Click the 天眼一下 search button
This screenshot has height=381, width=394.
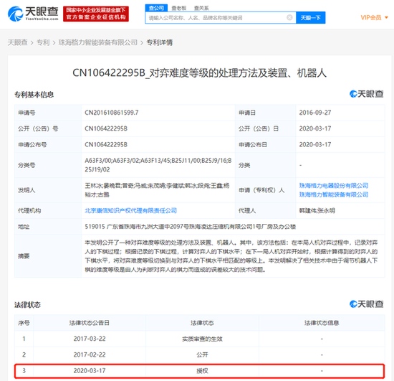(311, 18)
